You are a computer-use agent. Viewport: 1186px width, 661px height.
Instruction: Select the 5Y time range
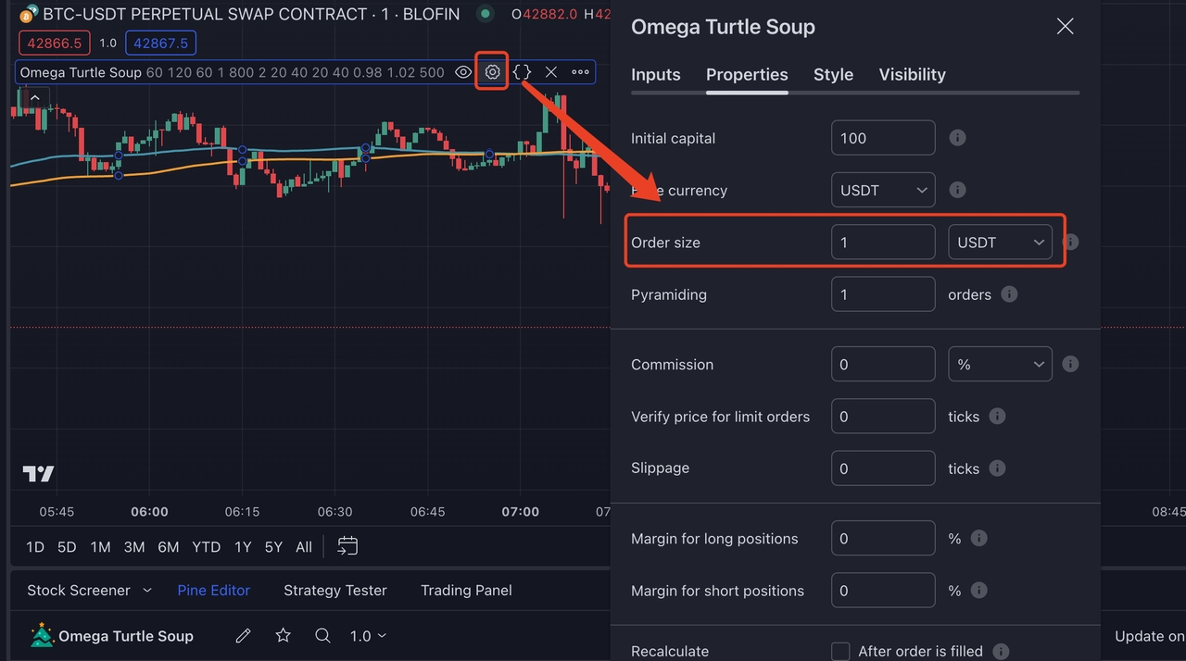coord(273,547)
